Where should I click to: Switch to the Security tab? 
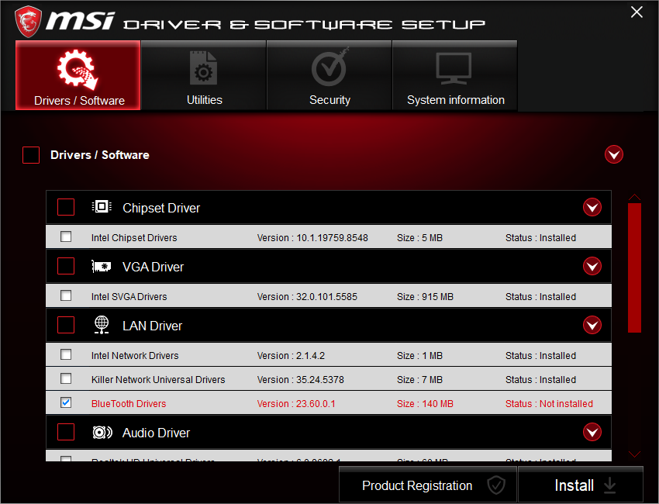(x=329, y=75)
